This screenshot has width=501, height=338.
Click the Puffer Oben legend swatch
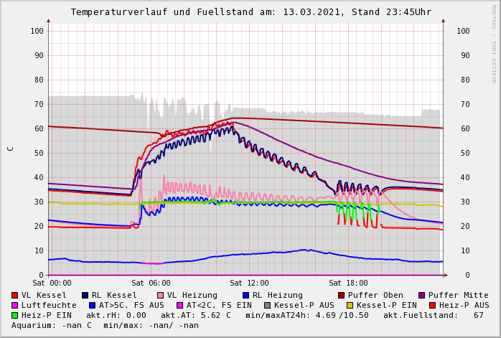[342, 295]
